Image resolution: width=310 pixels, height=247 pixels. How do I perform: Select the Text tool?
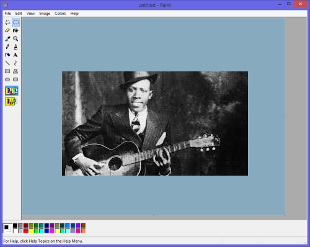pyautogui.click(x=15, y=55)
